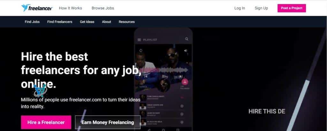This screenshot has height=131, width=327.
Task: Go to Browse Jobs
Action: coord(103,8)
